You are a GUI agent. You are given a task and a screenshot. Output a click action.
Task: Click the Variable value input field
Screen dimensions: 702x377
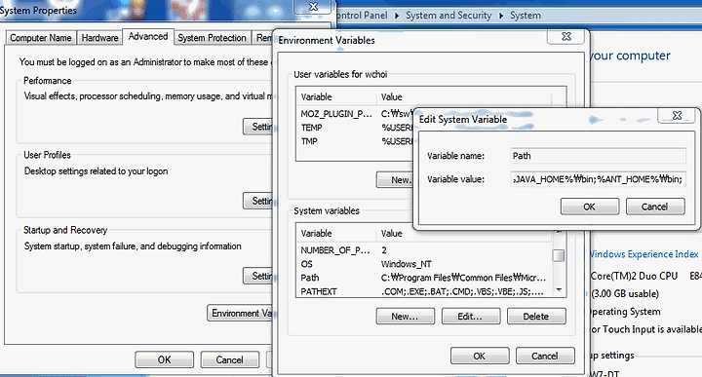click(x=598, y=179)
